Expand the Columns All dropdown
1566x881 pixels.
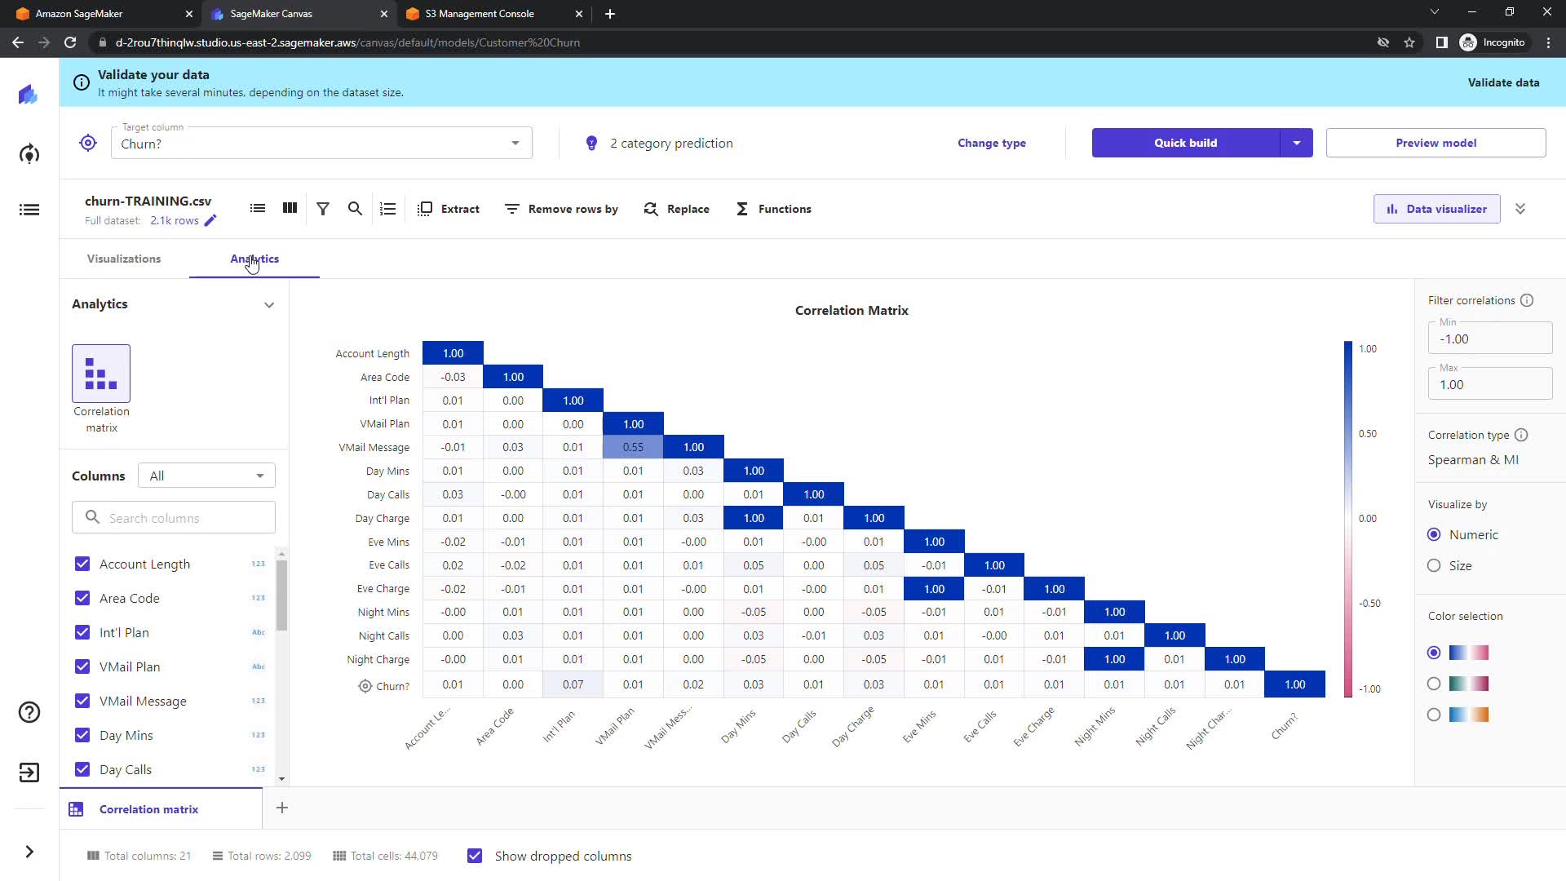tap(206, 476)
